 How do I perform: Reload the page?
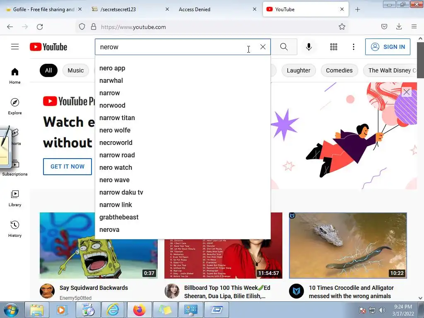[x=40, y=27]
